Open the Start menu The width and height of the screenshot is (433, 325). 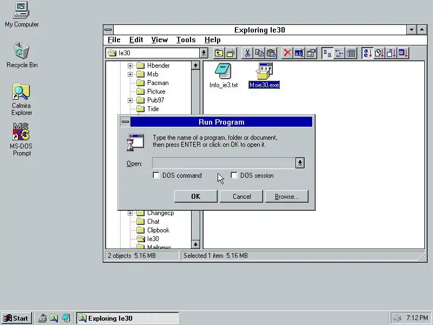click(x=17, y=318)
